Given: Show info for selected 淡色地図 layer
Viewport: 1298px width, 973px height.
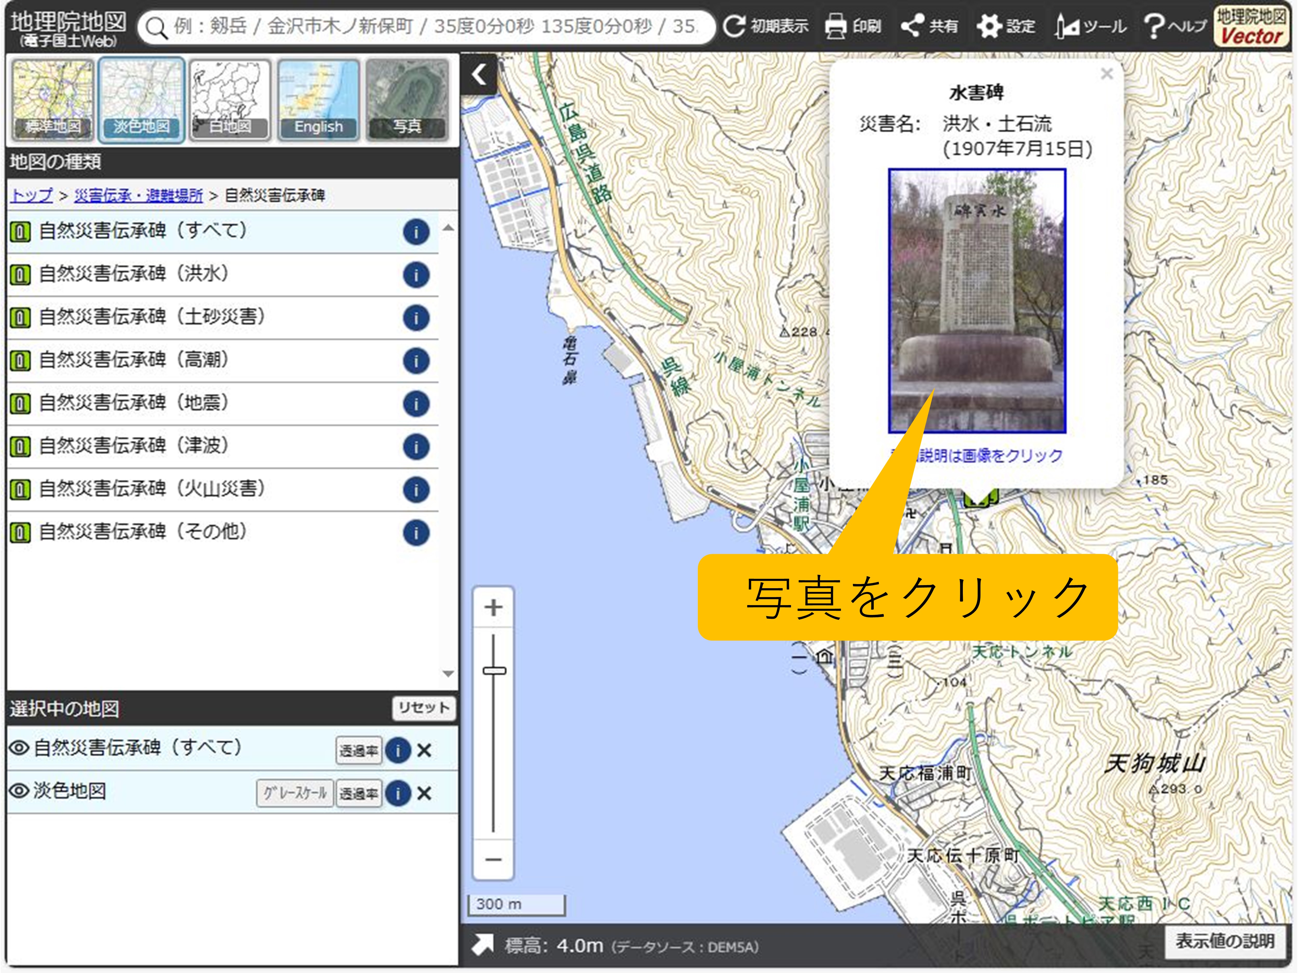Looking at the screenshot, I should pos(398,793).
